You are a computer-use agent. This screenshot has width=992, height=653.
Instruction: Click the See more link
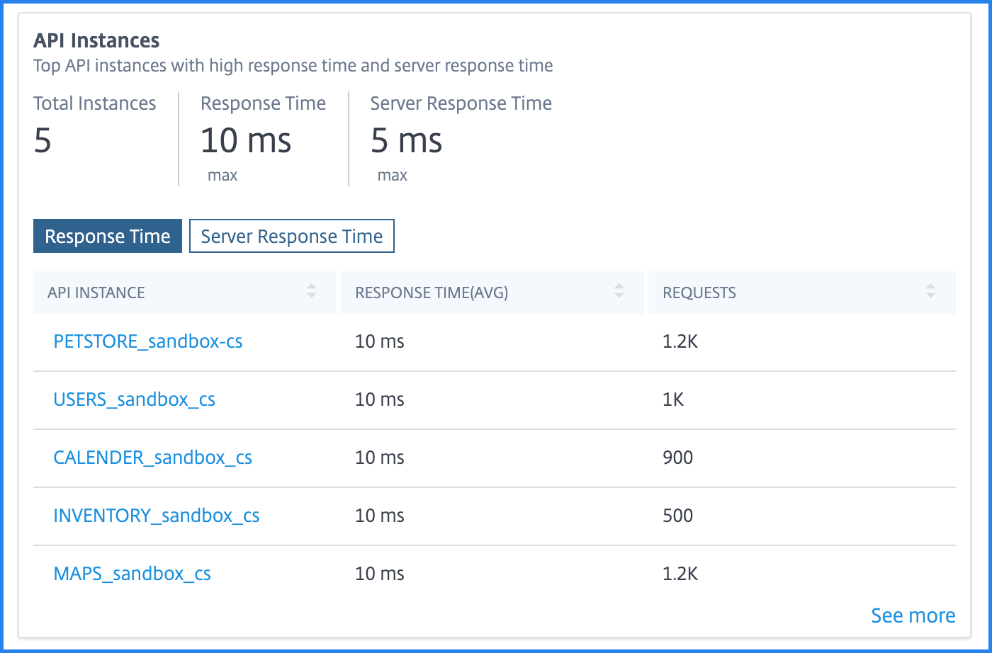(x=913, y=615)
